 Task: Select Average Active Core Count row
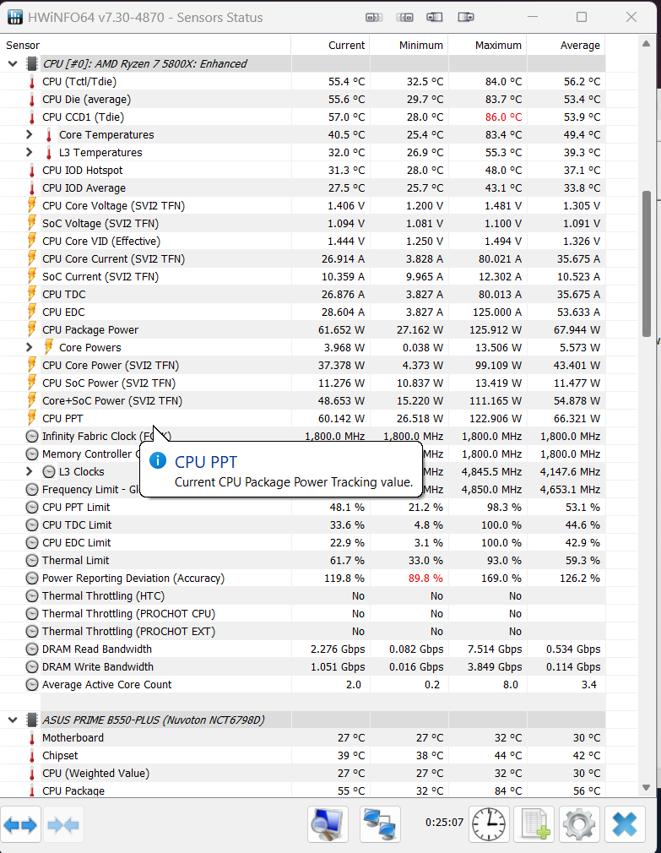[x=303, y=684]
